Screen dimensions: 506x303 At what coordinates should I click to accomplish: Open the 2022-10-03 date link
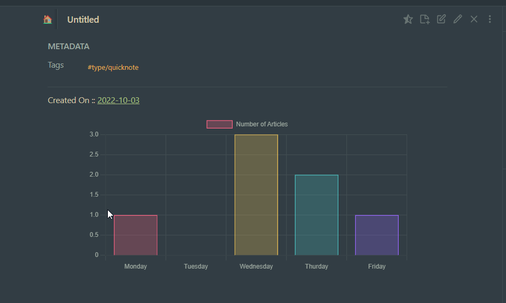click(118, 100)
